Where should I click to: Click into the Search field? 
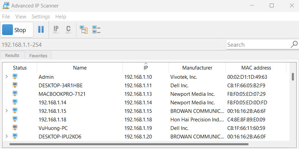(259, 45)
